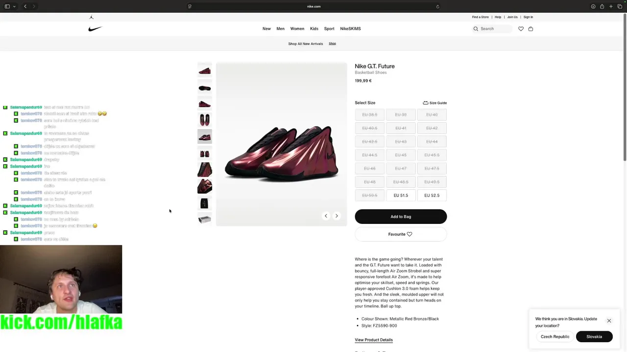Viewport: 627px width, 352px height.
Task: Toggle Favourite for this shoe
Action: coord(401,234)
